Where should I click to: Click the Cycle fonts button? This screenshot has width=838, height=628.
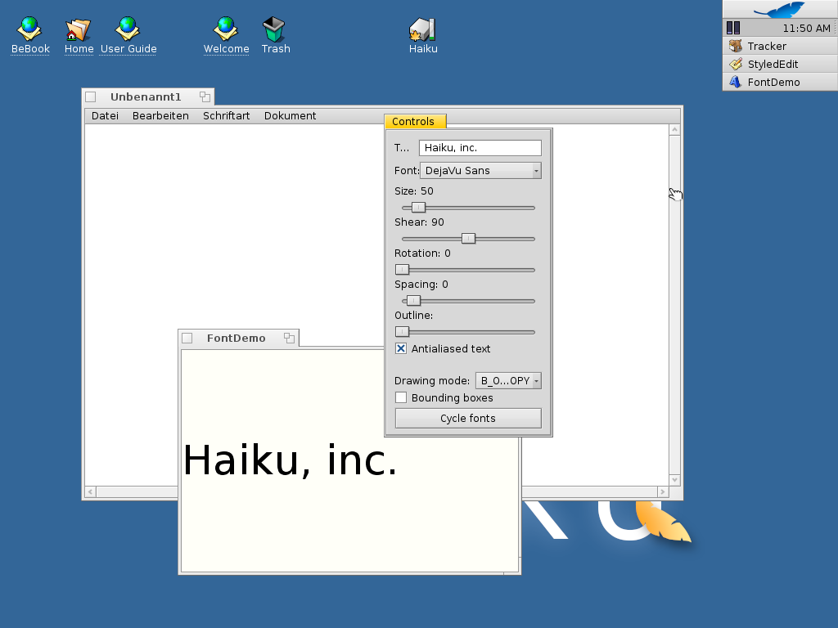(x=468, y=418)
